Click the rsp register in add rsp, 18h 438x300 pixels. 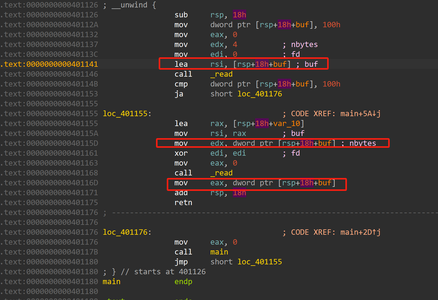click(x=217, y=193)
